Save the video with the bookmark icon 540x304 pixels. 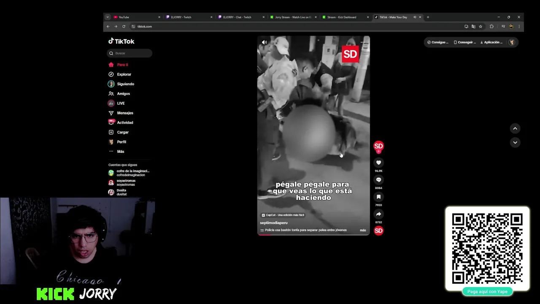(x=378, y=197)
